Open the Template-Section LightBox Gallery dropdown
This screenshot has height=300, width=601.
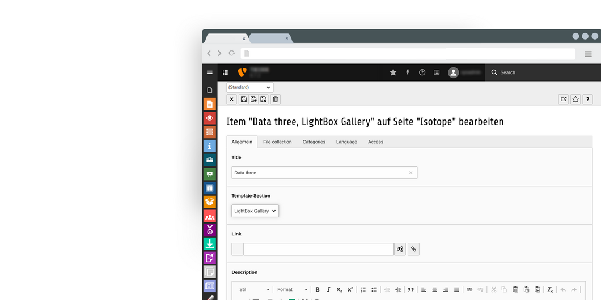pos(255,211)
